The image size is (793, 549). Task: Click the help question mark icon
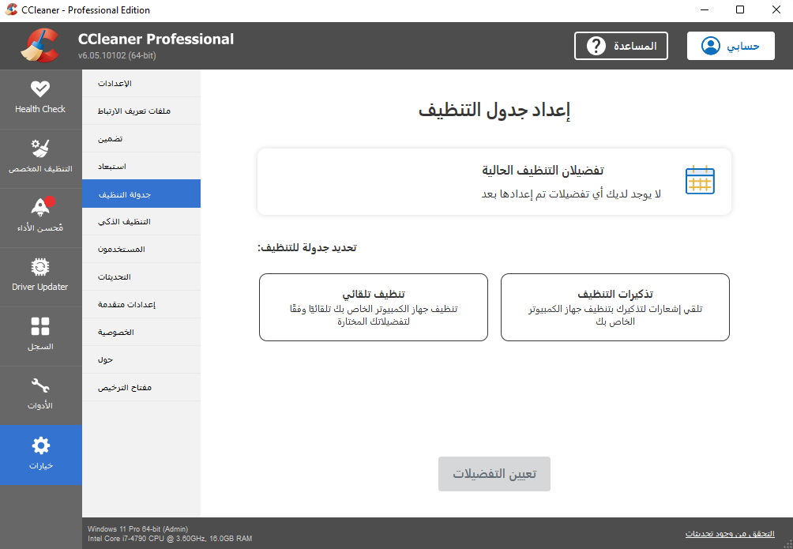596,46
